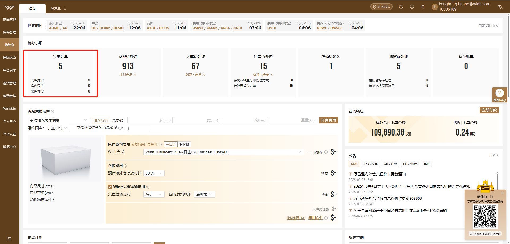This screenshot has height=244, width=510.
Task: Click info icon beside Winit头程运输费用
Action: [x=148, y=187]
